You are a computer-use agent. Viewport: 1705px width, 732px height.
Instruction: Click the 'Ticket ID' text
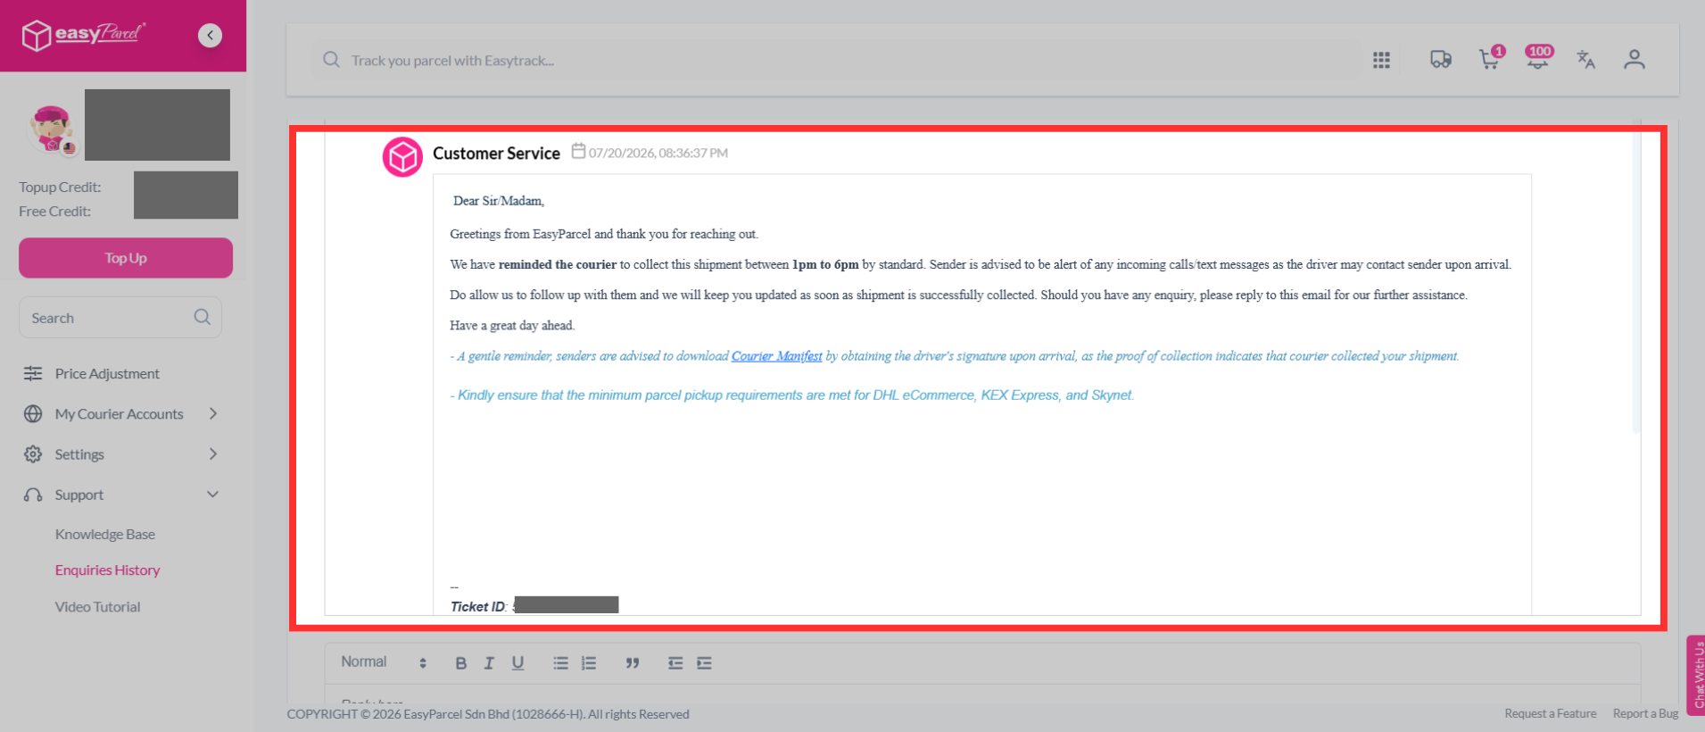[478, 606]
